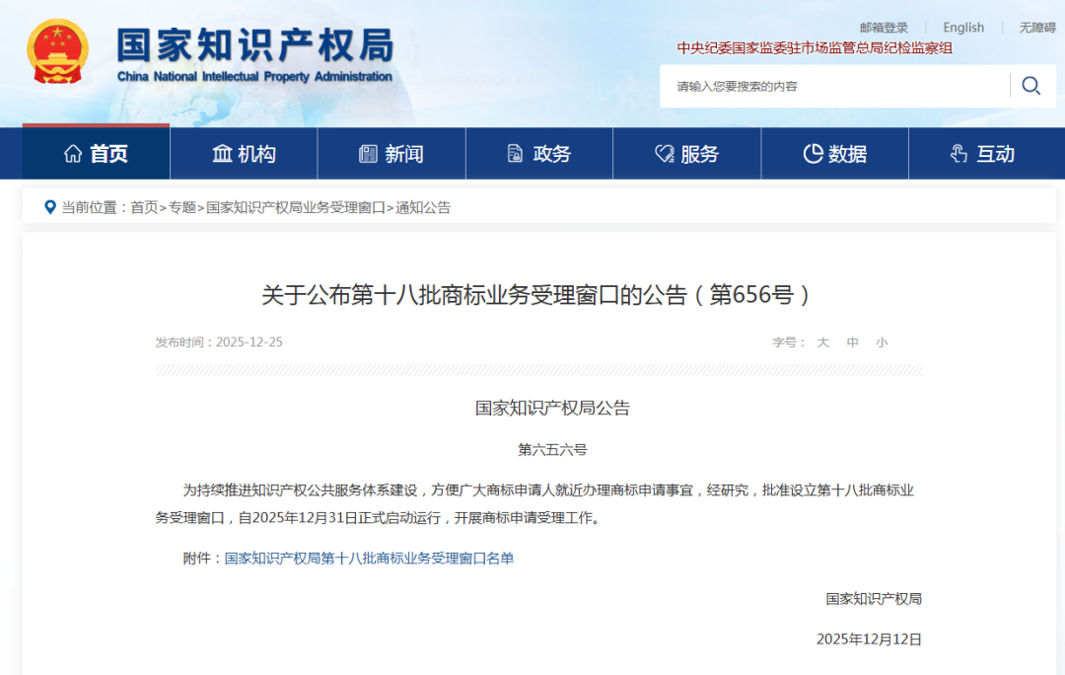Set font size to medium 中
The height and width of the screenshot is (675, 1065).
pyautogui.click(x=852, y=342)
